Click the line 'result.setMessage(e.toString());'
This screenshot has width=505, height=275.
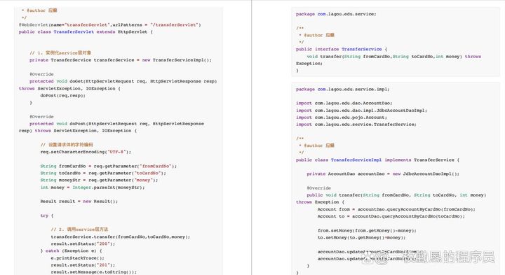point(94,272)
